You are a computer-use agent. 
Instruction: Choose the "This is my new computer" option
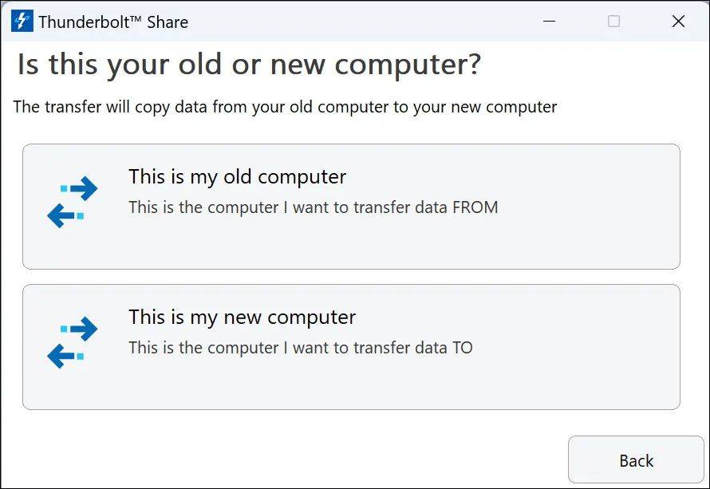click(242, 317)
